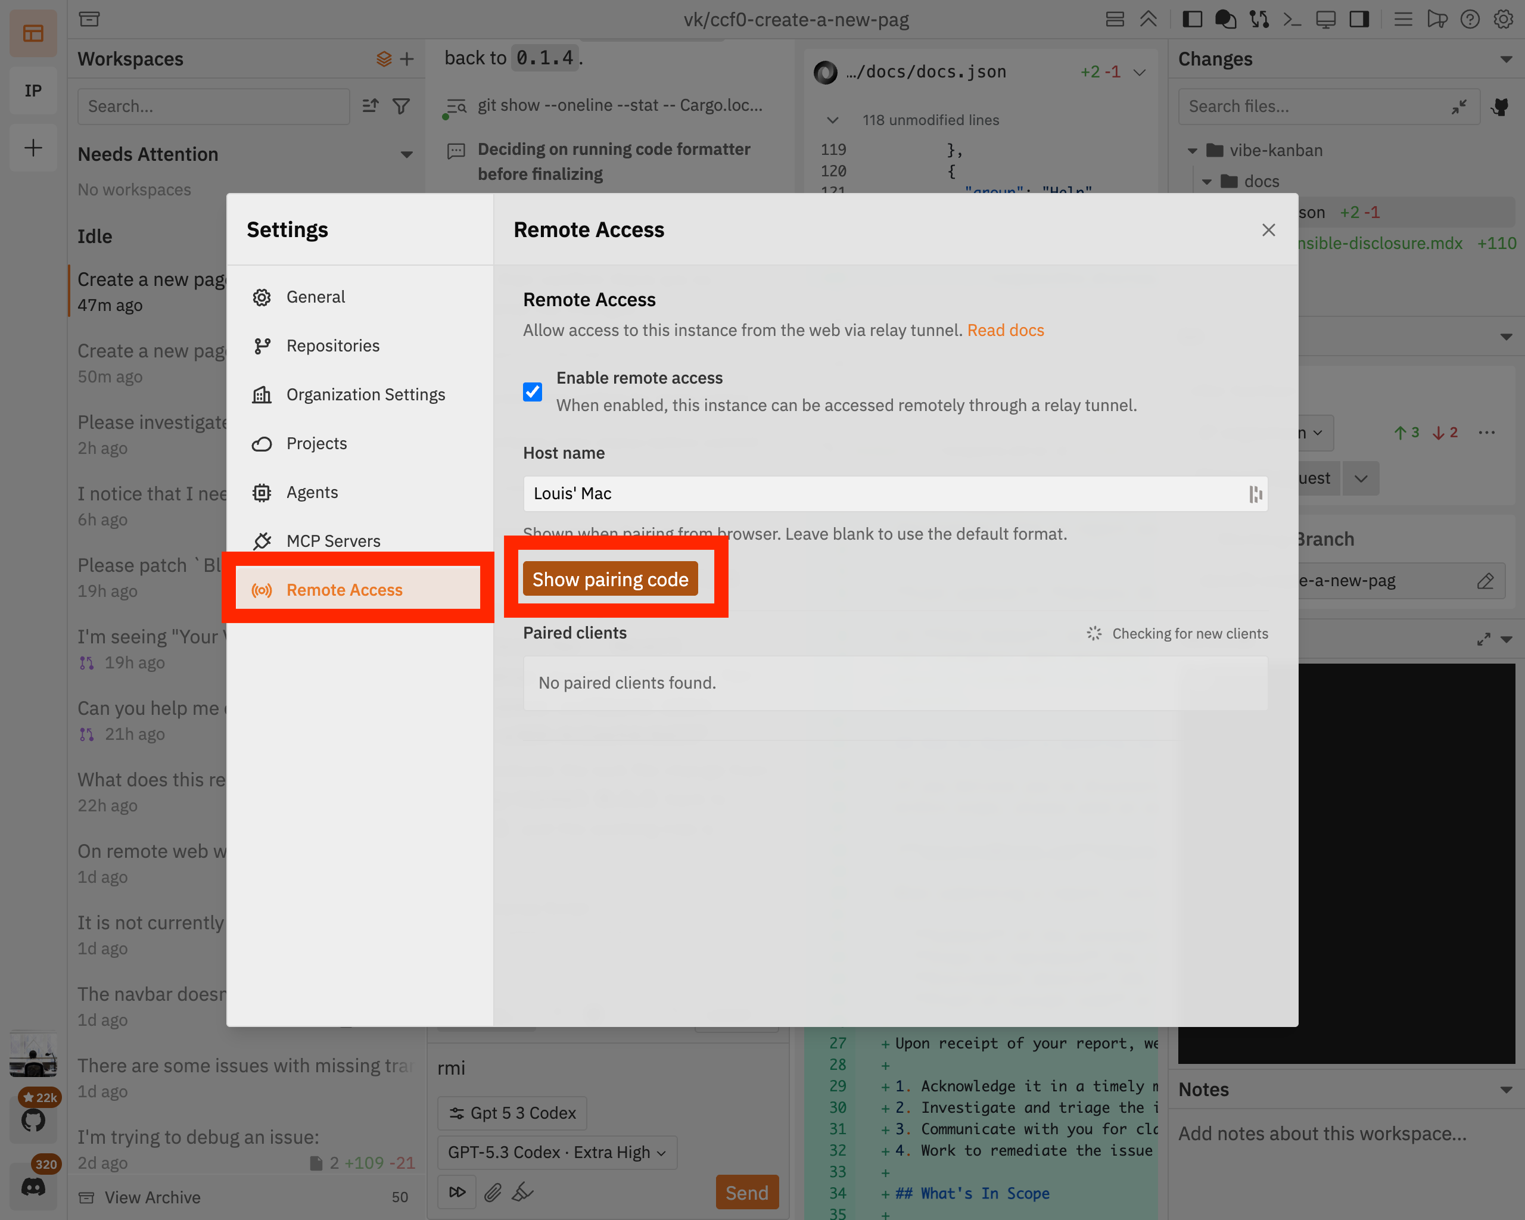Toggle the right panel icon in the top bar

pos(1358,19)
